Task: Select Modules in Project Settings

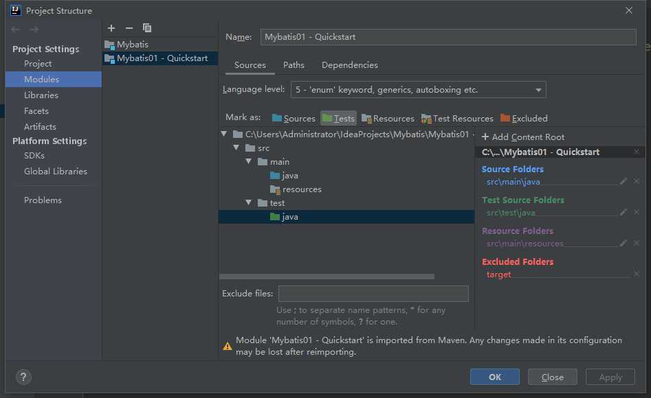Action: coord(54,79)
